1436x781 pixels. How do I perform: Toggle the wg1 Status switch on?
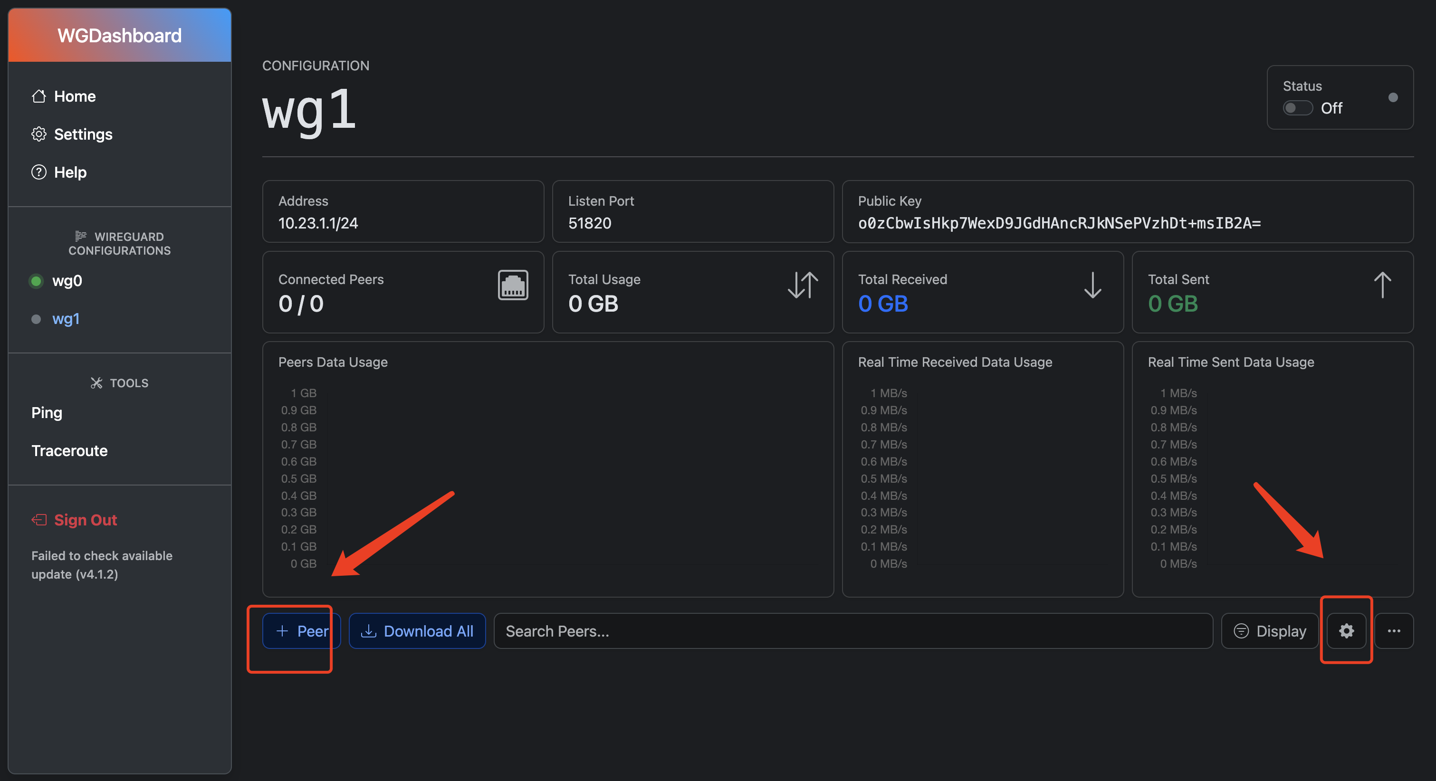coord(1298,107)
